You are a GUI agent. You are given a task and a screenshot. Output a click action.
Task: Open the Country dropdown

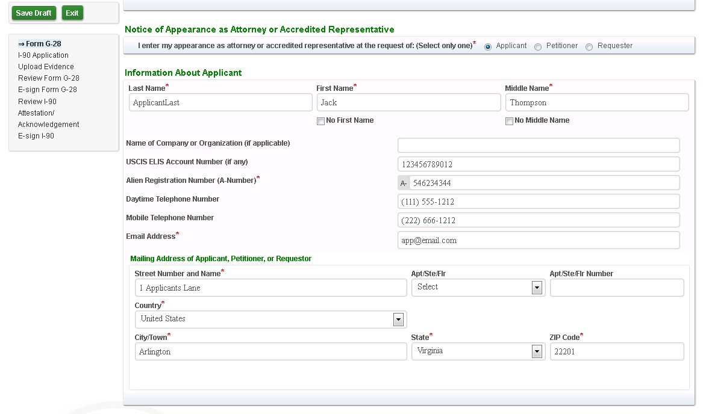pos(270,320)
